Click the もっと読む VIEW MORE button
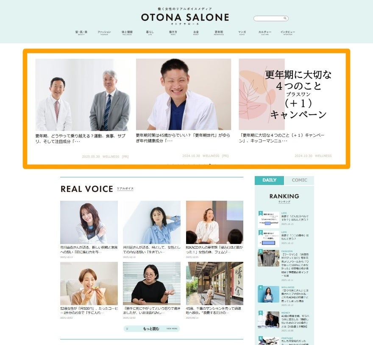Screen dimensions: 373x345 point(152,328)
